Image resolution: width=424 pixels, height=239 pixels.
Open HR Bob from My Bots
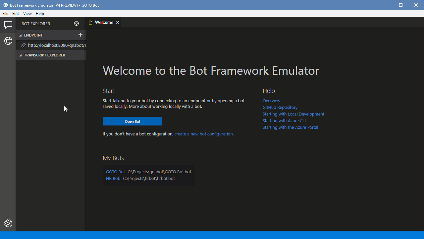(113, 178)
